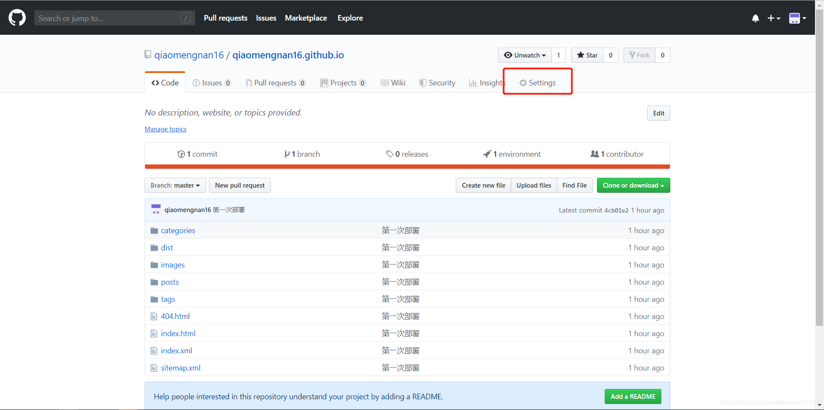824x410 pixels.
Task: Click the slash shortcut key icon
Action: point(186,18)
